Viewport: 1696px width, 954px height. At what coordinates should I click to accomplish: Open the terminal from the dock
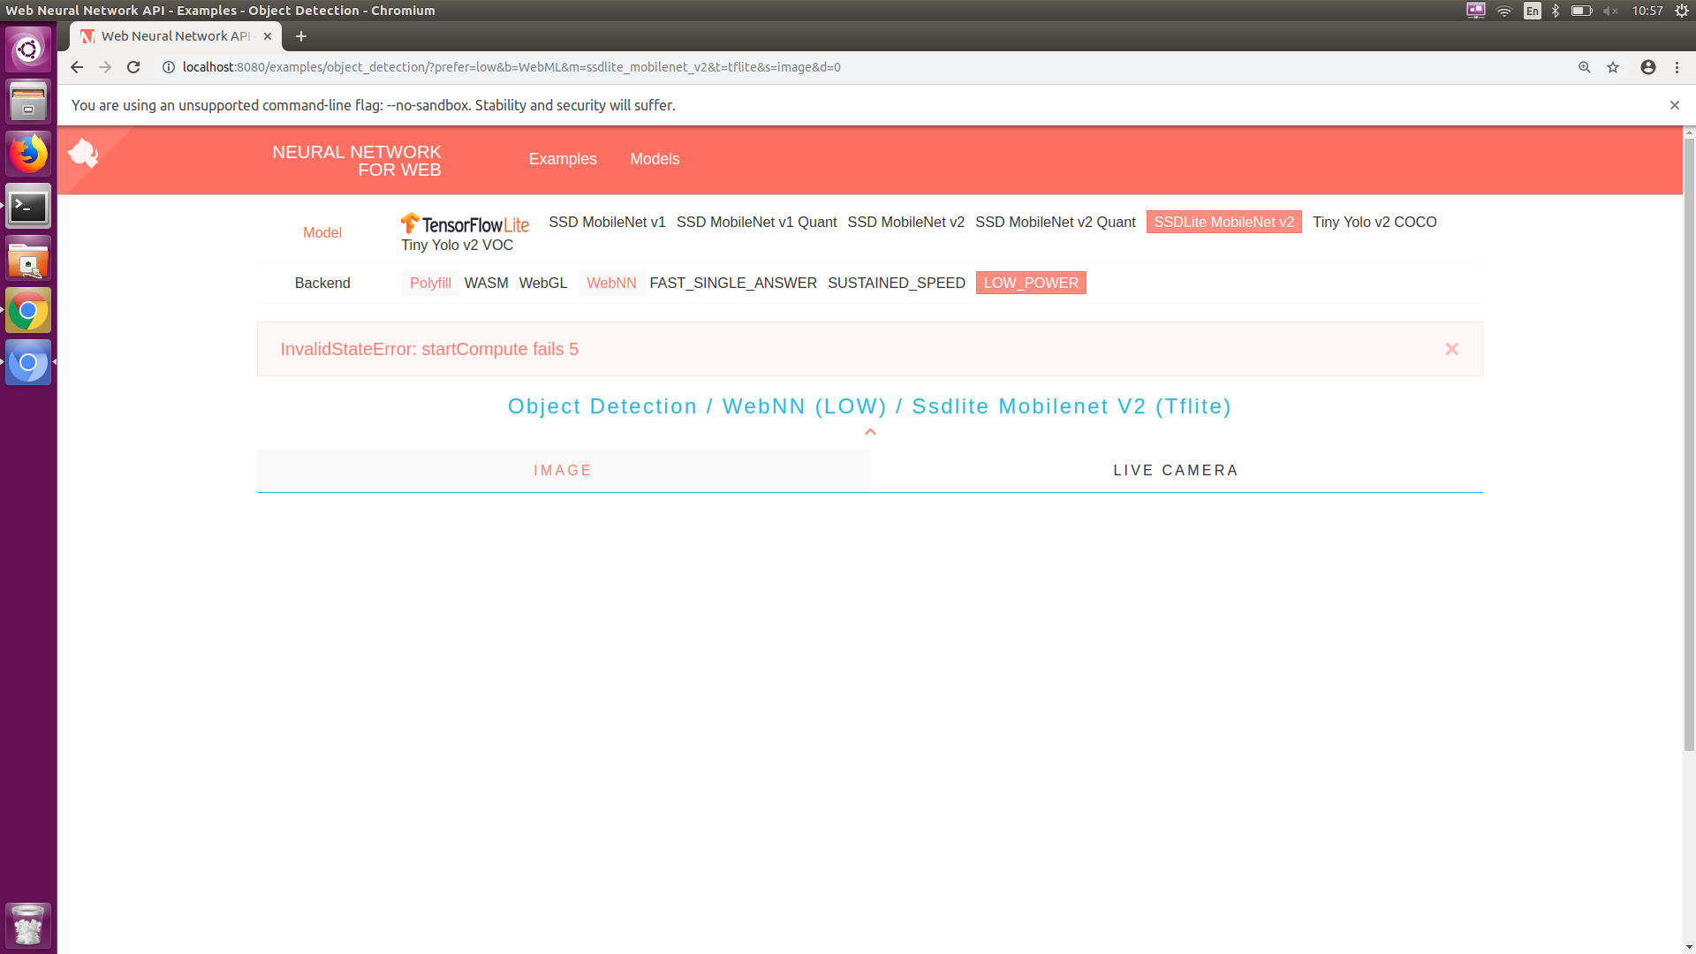point(28,207)
